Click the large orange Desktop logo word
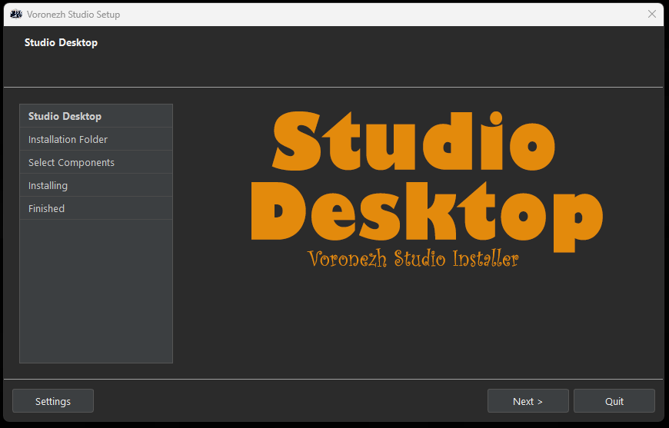The height and width of the screenshot is (428, 669). click(427, 217)
